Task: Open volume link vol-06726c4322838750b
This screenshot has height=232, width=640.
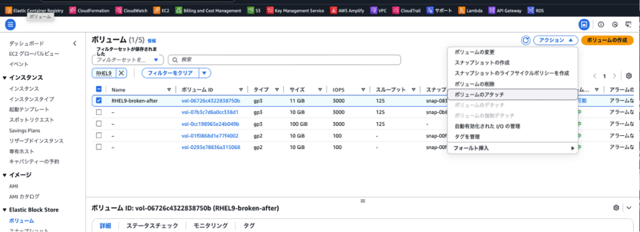Action: pos(211,100)
